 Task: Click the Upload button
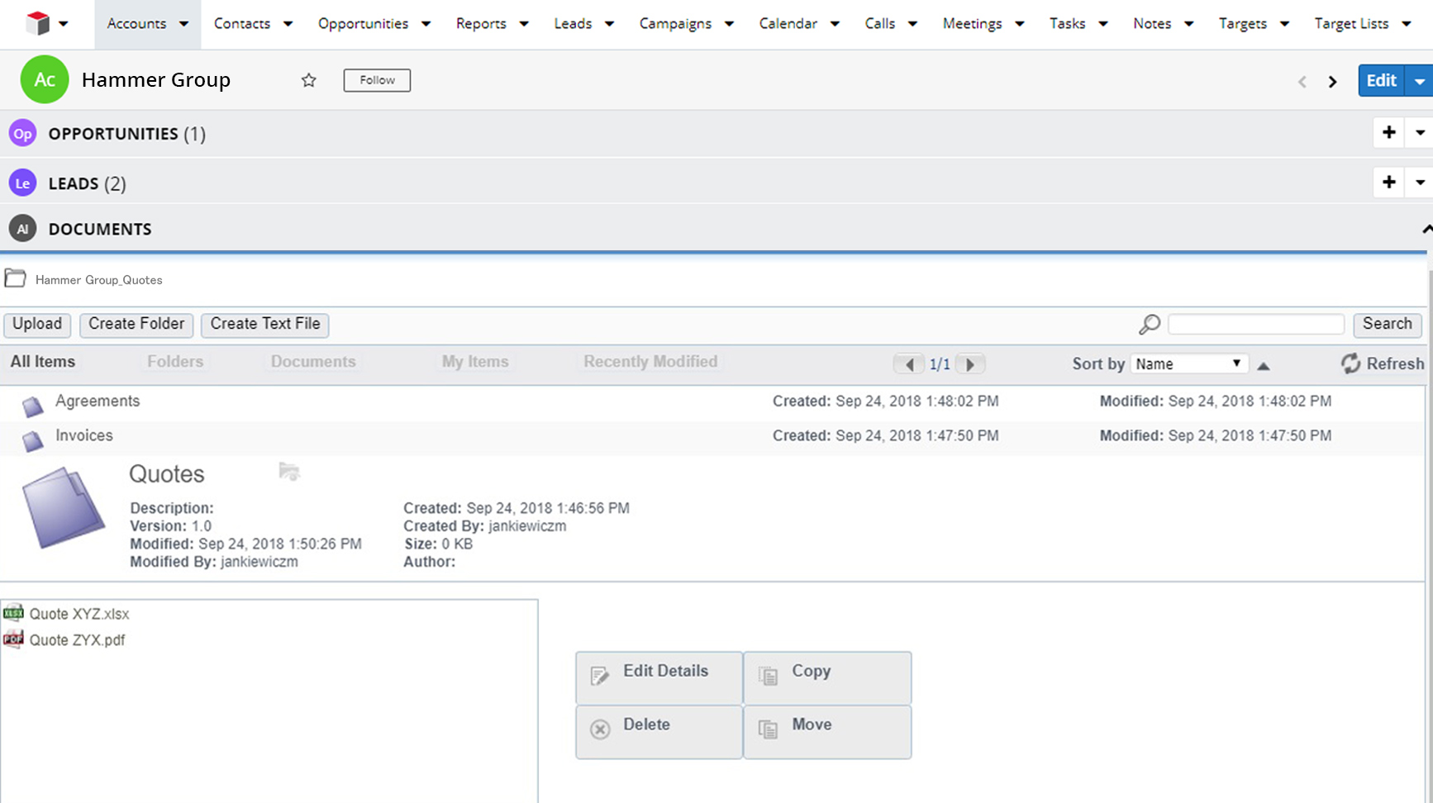coord(37,324)
